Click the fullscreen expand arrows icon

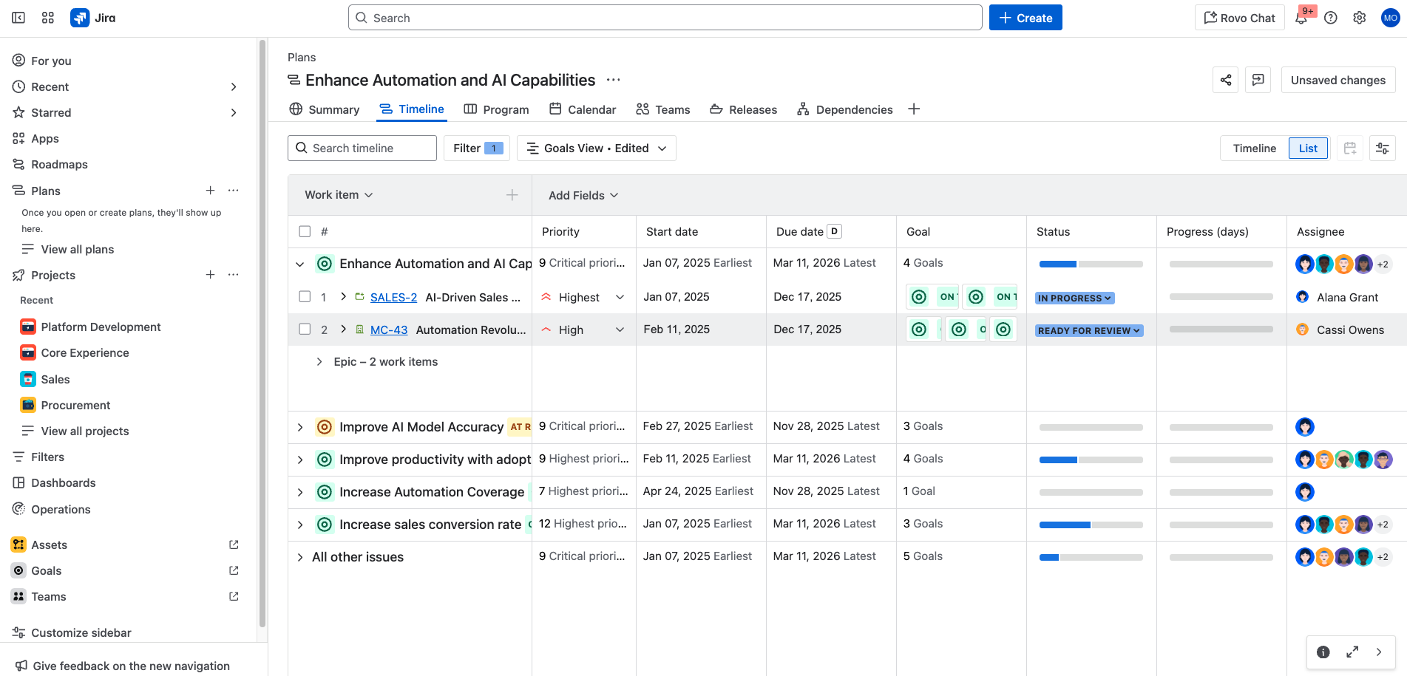coord(1352,652)
